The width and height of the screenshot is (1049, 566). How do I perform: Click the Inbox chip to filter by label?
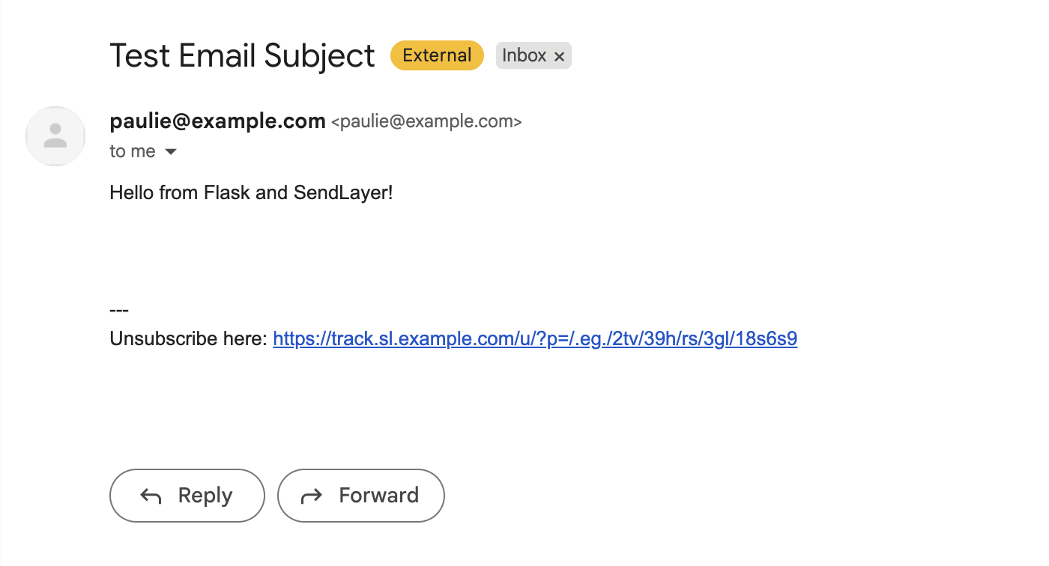[524, 55]
